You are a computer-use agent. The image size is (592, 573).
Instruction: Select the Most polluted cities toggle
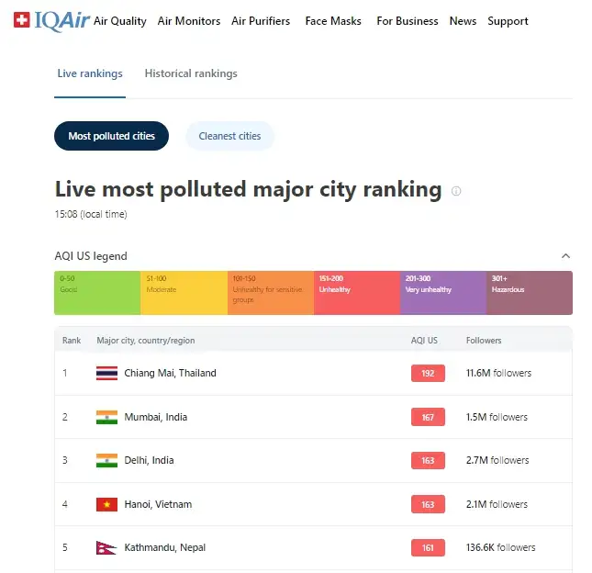tap(112, 136)
